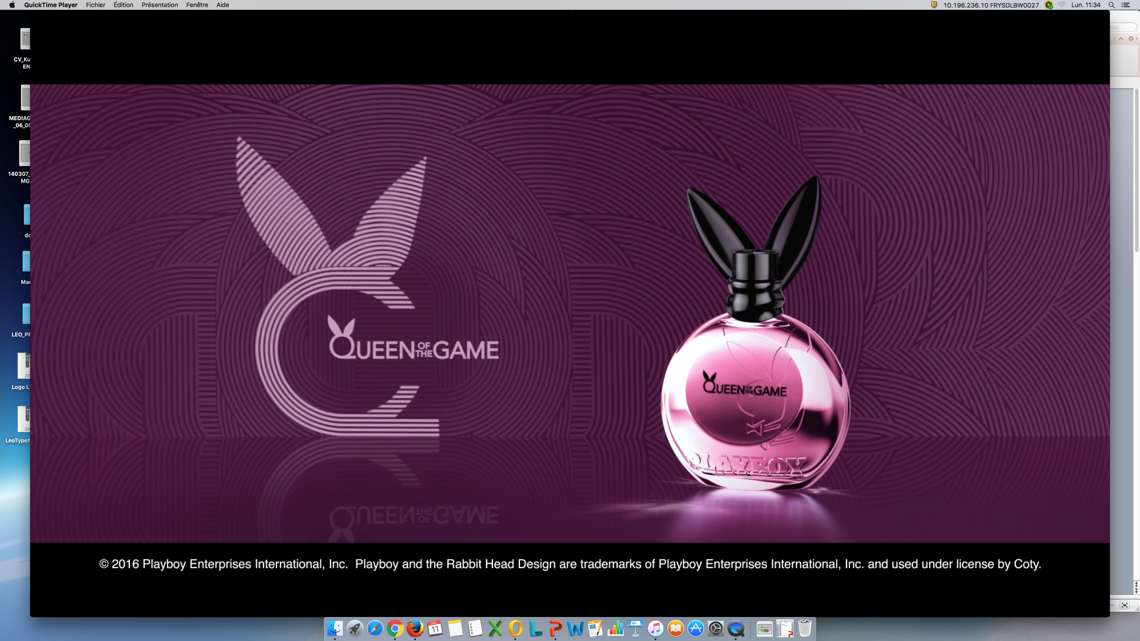Select the MEDIAG _06_05 desktop file
1140x641 pixels.
pos(20,107)
